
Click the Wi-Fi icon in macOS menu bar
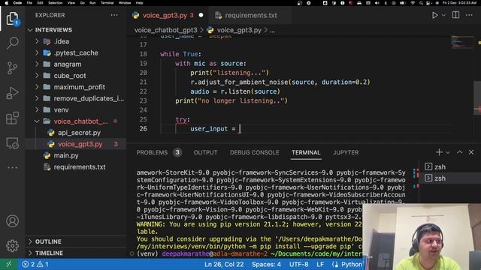[x=413, y=3]
